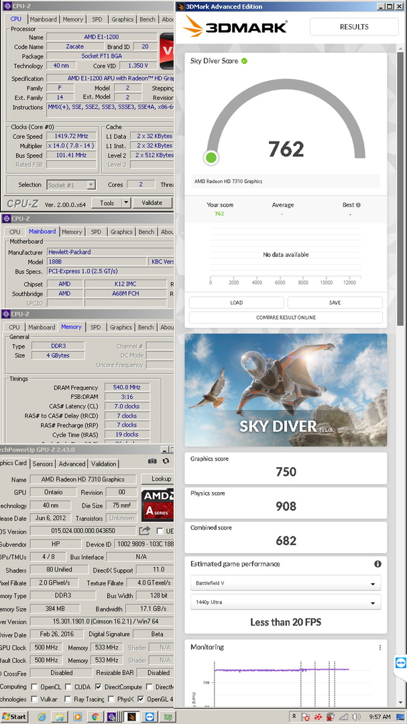Switch to the Validation tab in GPU-Z
This screenshot has width=407, height=724.
[103, 464]
